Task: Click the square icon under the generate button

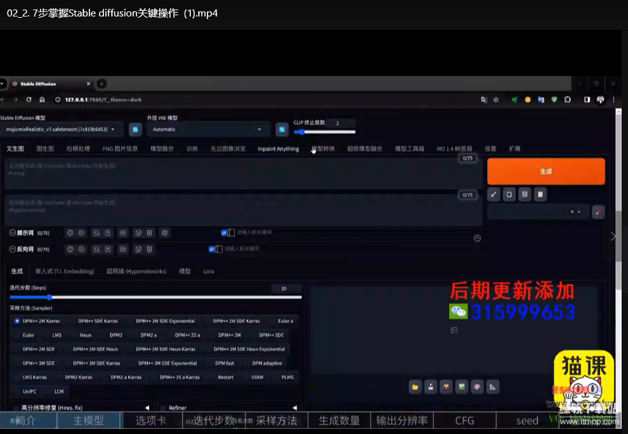Action: [509, 195]
